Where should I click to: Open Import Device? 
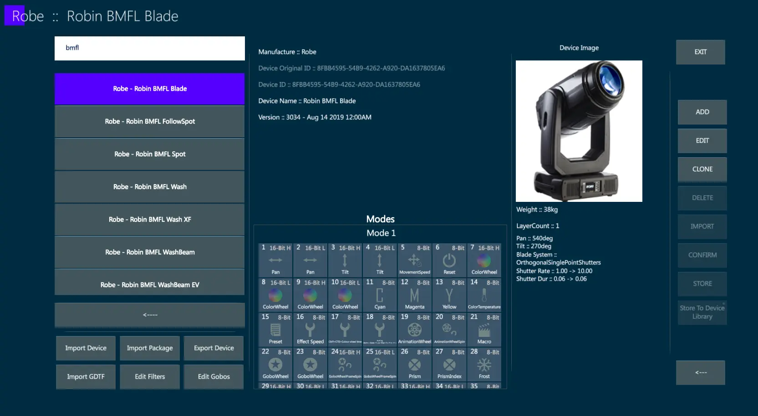tap(86, 348)
